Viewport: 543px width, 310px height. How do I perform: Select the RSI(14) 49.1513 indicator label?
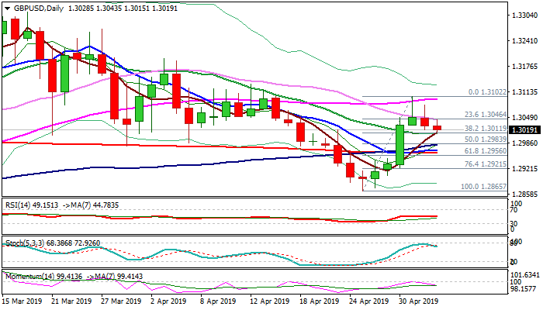click(32, 205)
